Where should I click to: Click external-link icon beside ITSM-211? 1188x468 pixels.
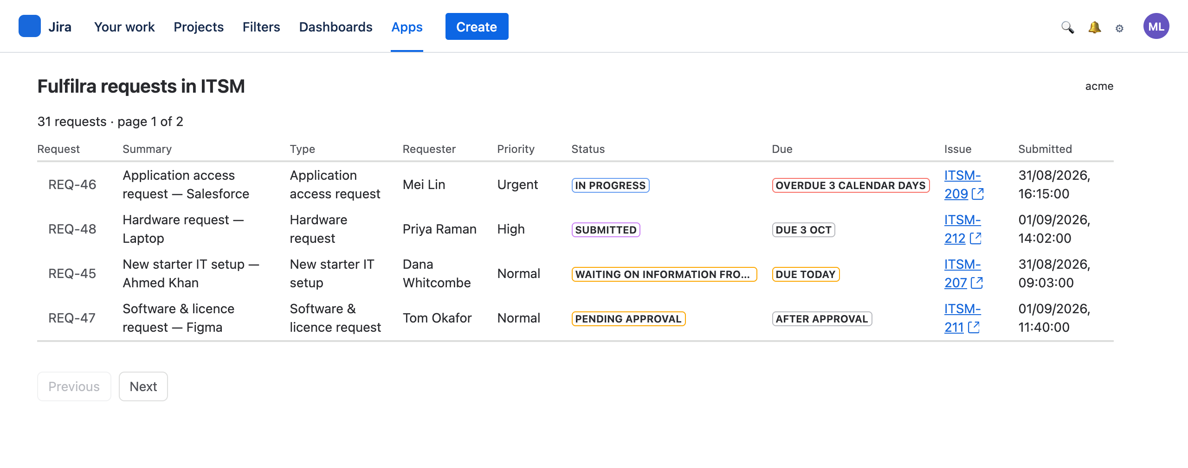974,327
